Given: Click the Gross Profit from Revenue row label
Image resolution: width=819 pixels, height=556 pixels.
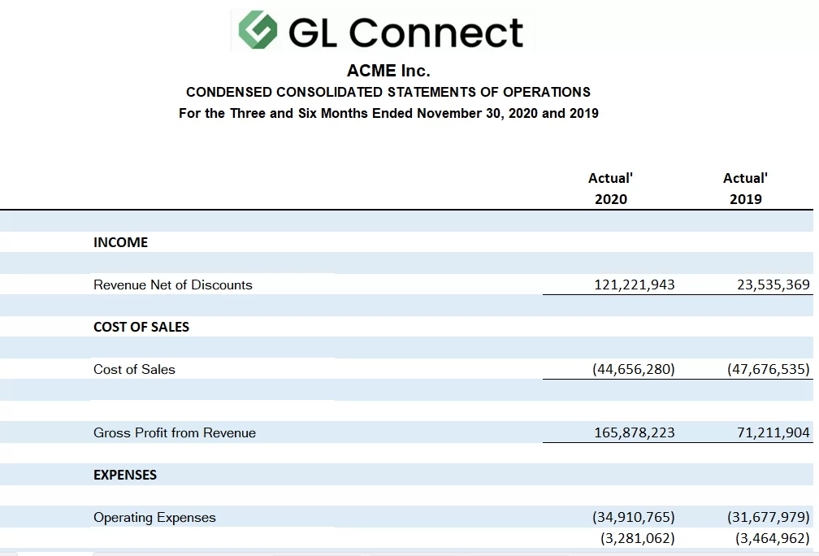Looking at the screenshot, I should point(174,432).
